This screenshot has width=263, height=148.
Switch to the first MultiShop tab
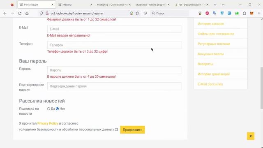(x=114, y=5)
